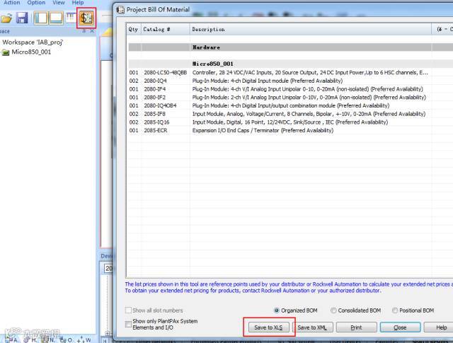Tick Show only PlantPAx System Elements checkbox
This screenshot has height=343, width=453.
[128, 324]
